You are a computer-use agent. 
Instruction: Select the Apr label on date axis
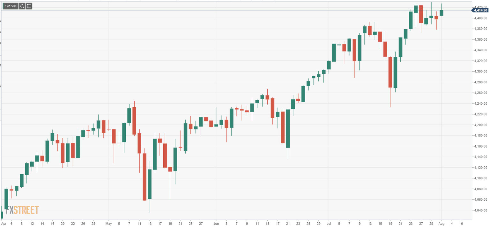pyautogui.click(x=4, y=224)
